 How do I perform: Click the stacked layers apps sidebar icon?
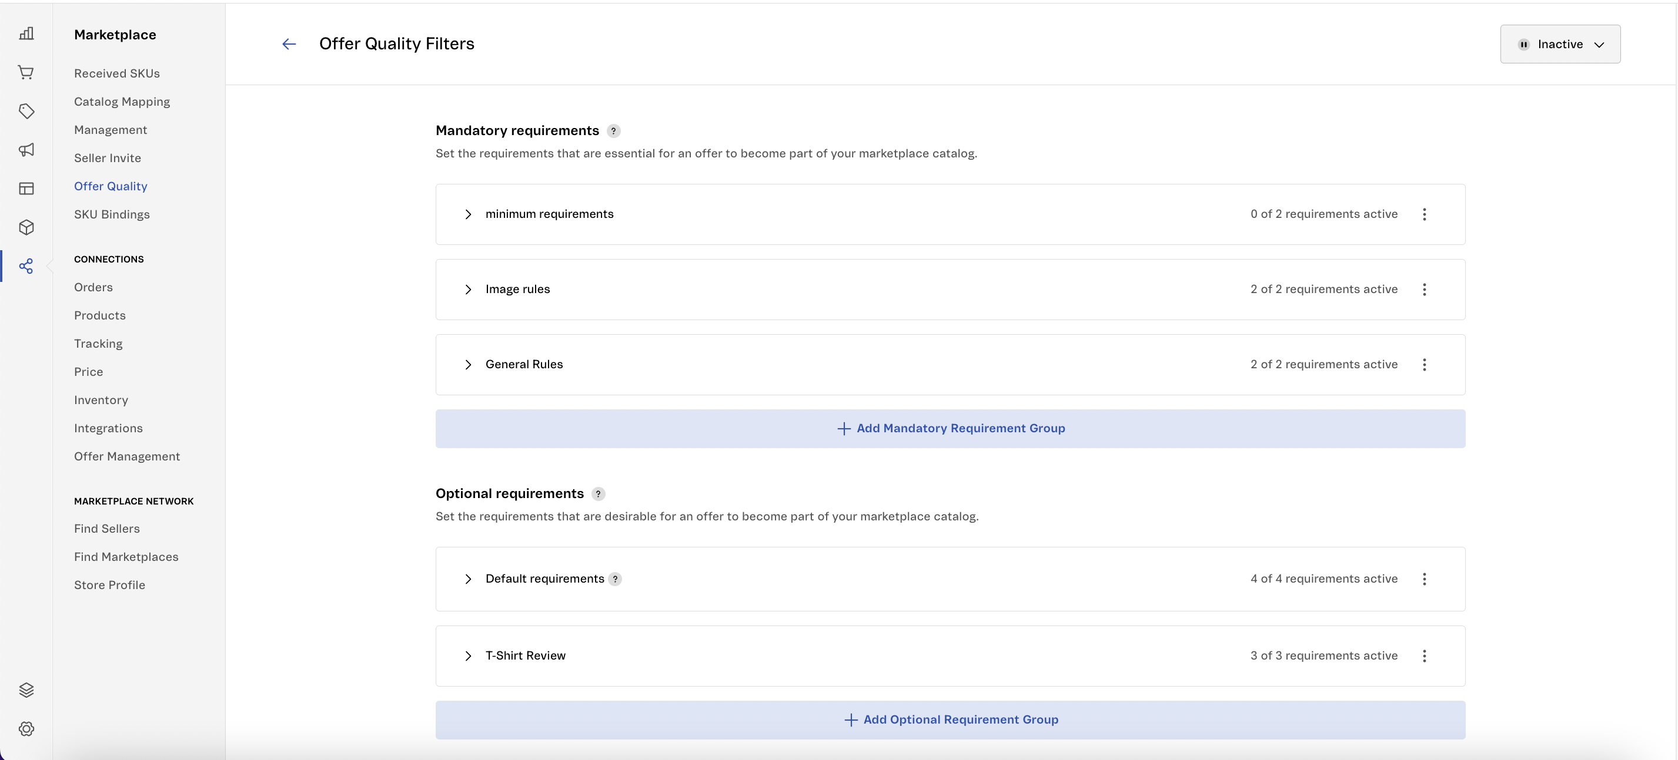coord(26,690)
